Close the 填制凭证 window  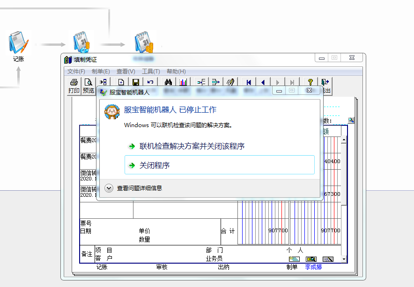point(352,57)
